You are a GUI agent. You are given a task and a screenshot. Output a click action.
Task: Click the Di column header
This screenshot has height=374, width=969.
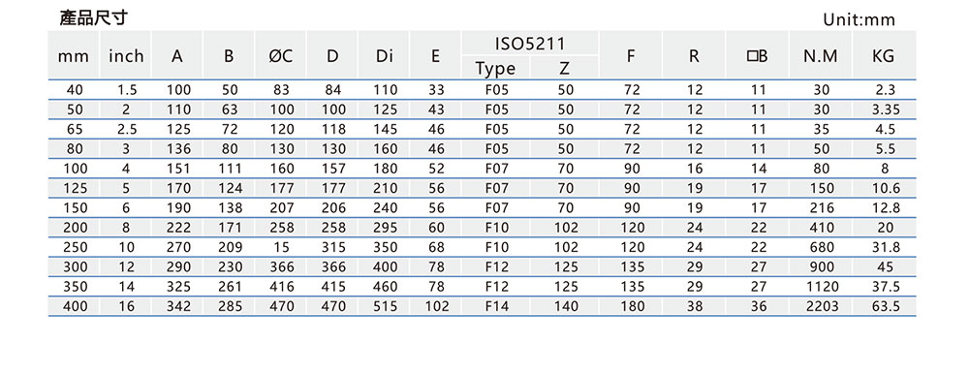385,55
